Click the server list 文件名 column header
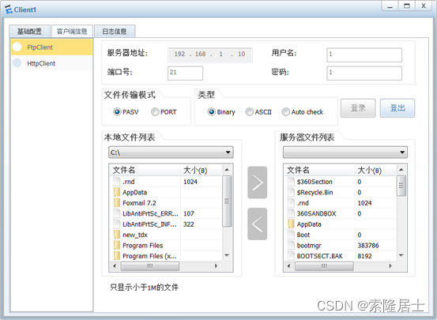 click(x=319, y=170)
